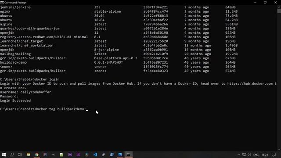281x158 pixels.
Task: Click the scrollbar up arrow in Command Prompt
Action: (x=279, y=7)
